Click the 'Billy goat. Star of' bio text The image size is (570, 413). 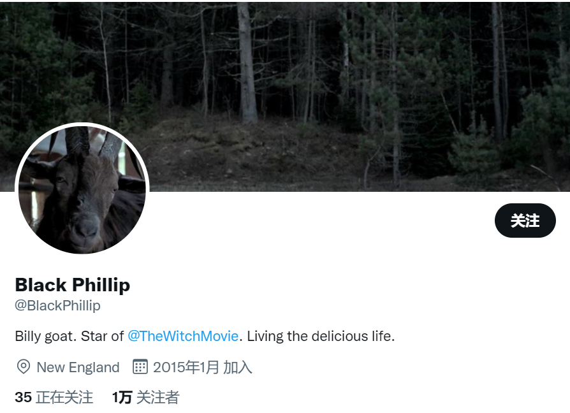pyautogui.click(x=69, y=336)
